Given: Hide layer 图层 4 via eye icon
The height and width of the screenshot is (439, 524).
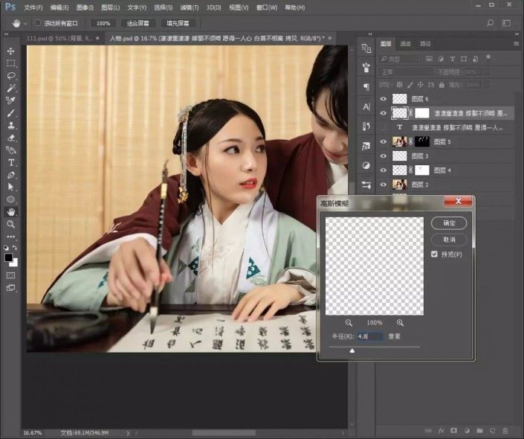Looking at the screenshot, I should click(x=384, y=170).
